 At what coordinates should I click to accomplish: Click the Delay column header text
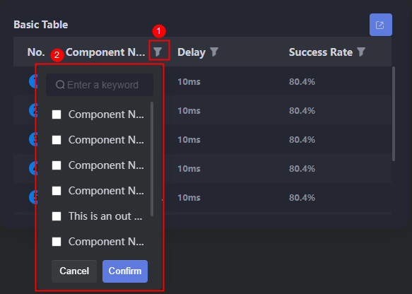(x=192, y=52)
